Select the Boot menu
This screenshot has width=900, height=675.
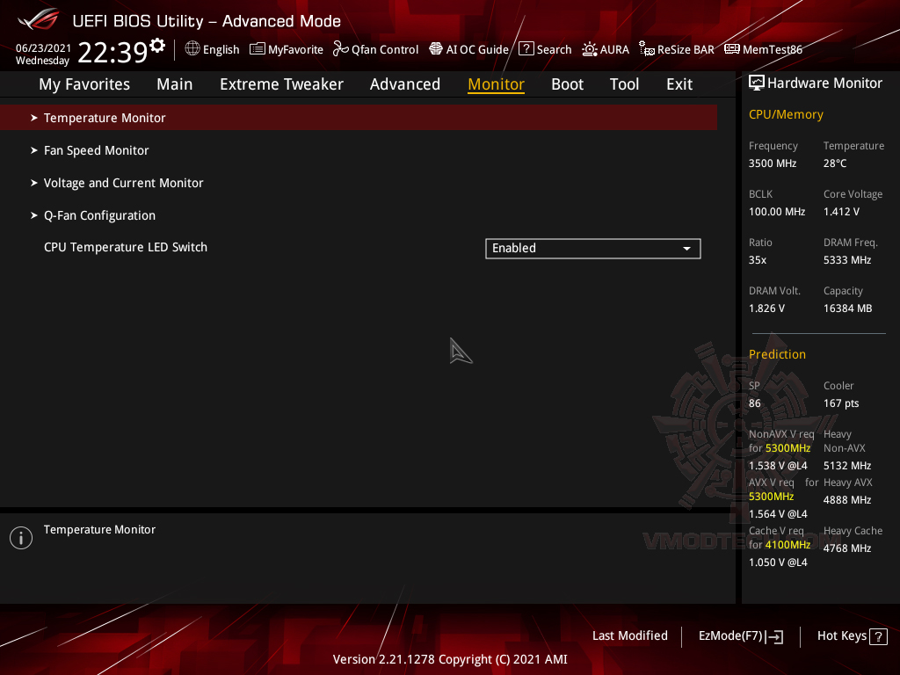tap(567, 83)
